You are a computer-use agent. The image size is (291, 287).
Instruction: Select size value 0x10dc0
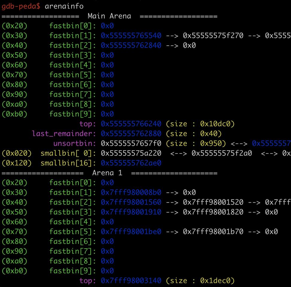click(215, 124)
